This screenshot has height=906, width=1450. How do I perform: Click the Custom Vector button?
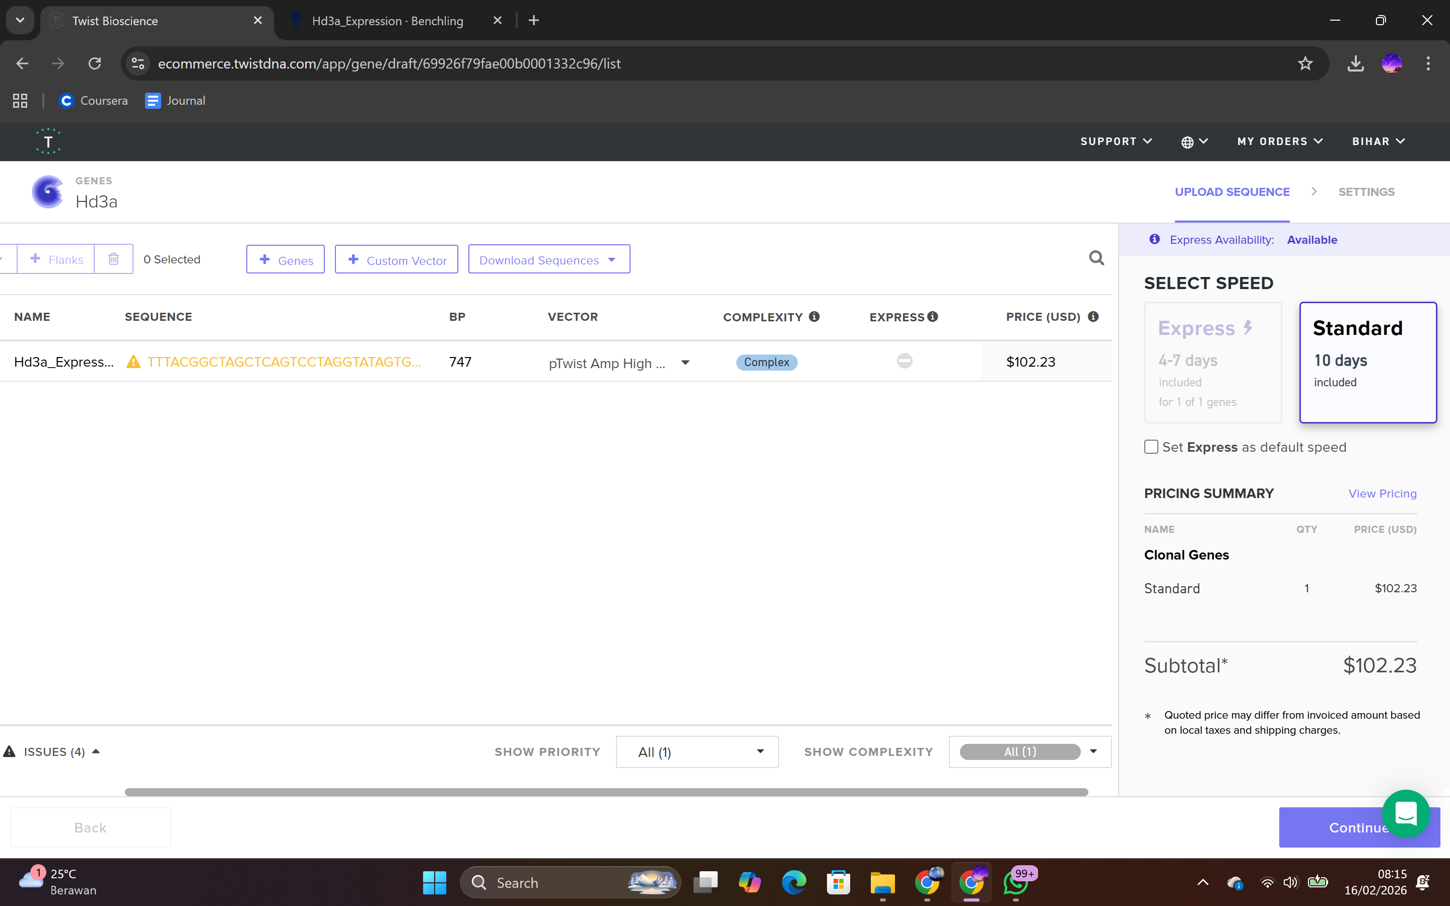click(x=397, y=259)
